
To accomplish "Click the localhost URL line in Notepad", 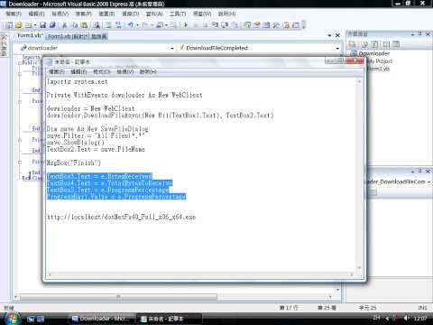I will [x=121, y=217].
